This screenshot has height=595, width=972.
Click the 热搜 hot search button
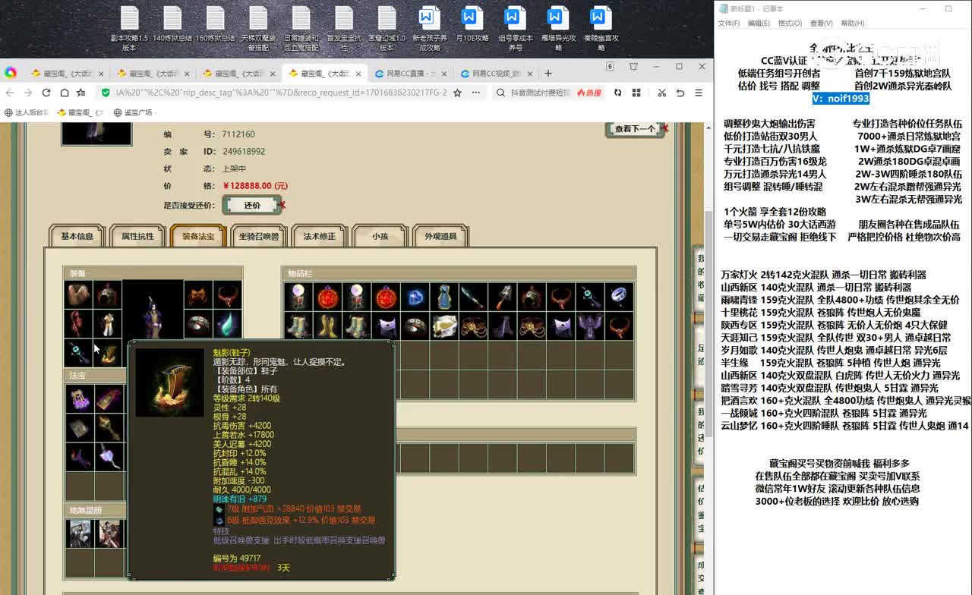click(589, 93)
